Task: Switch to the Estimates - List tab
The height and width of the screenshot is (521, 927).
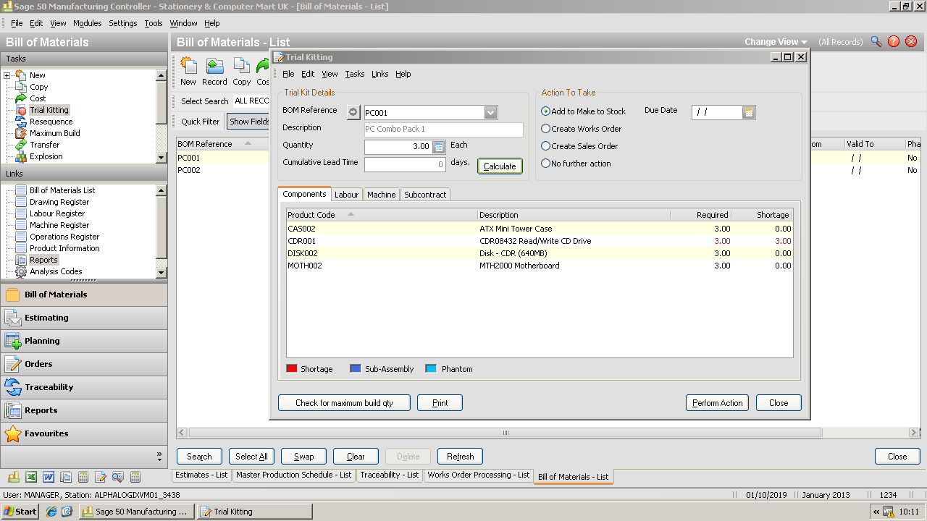Action: [202, 475]
